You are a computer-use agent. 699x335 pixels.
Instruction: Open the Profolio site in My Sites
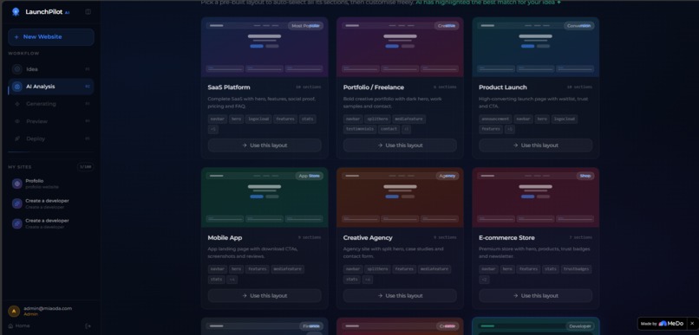[x=51, y=184]
